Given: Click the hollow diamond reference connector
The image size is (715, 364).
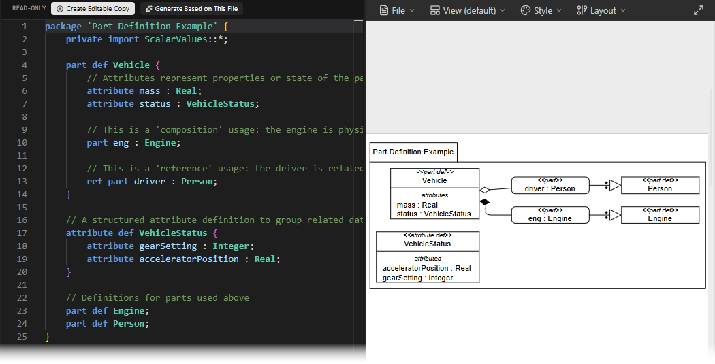Looking at the screenshot, I should 485,190.
